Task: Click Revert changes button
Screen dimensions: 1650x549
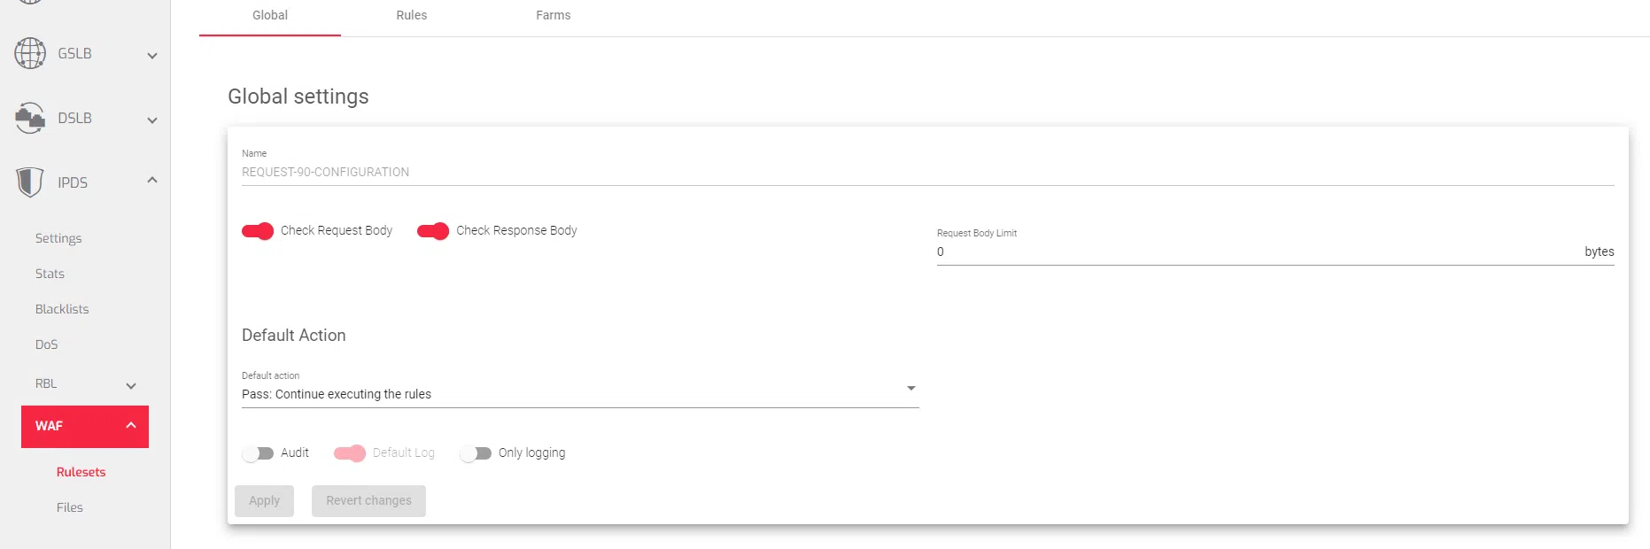Action: pos(368,501)
